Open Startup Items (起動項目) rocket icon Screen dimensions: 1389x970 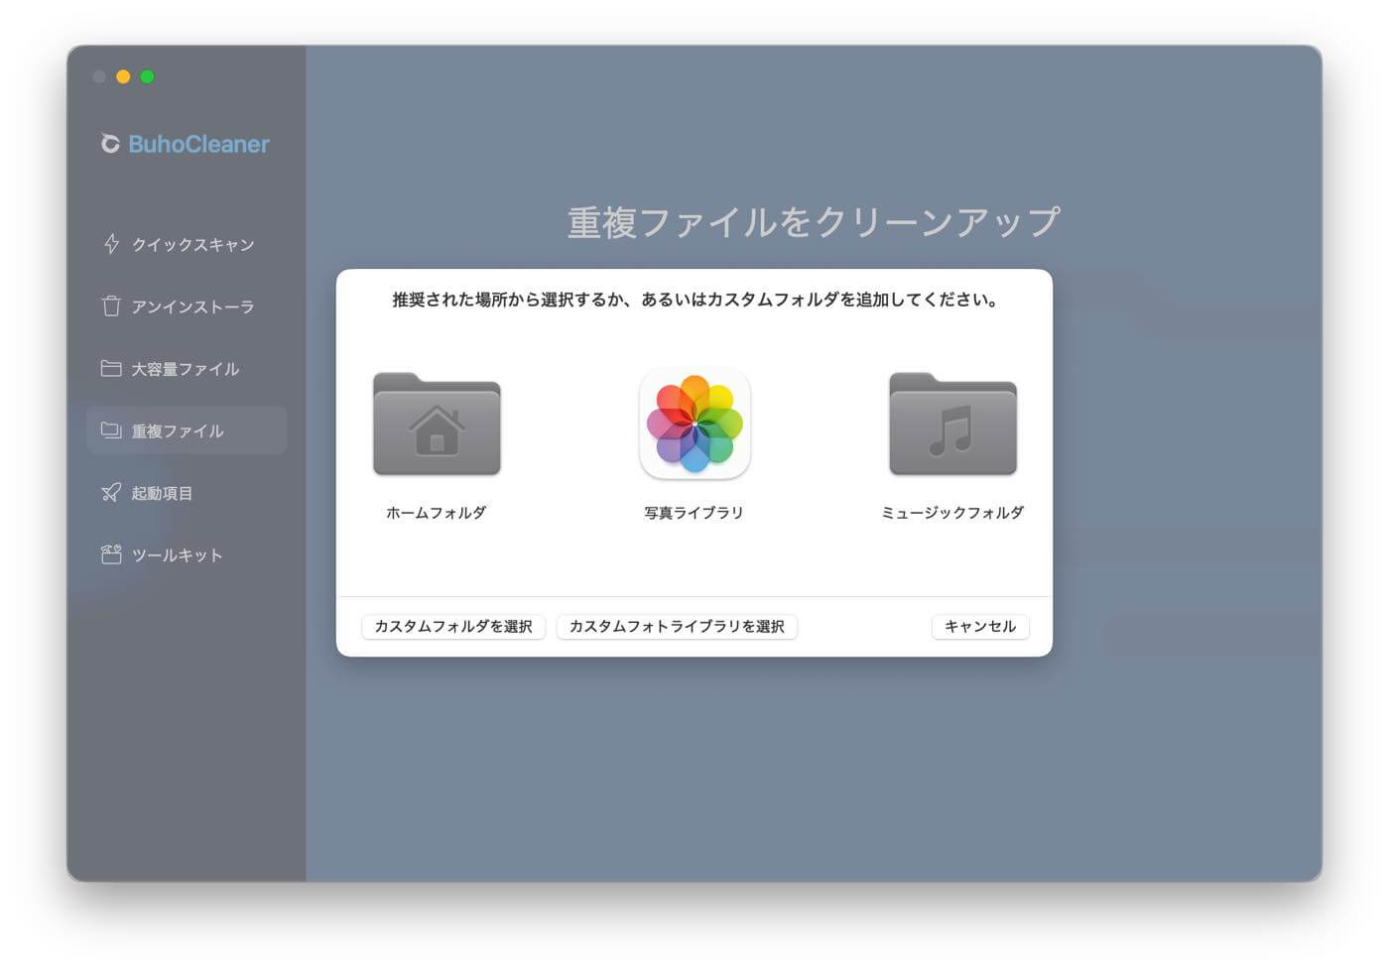click(x=110, y=493)
